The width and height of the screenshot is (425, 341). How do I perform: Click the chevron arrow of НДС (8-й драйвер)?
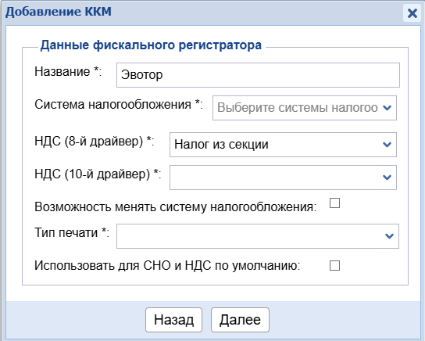coord(387,145)
